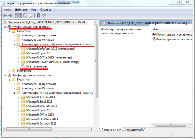Click the folder icon of Microsoft Lync 2013 under computer configuration
Image resolution: width=195 pixels, height=139 pixels.
point(23,53)
